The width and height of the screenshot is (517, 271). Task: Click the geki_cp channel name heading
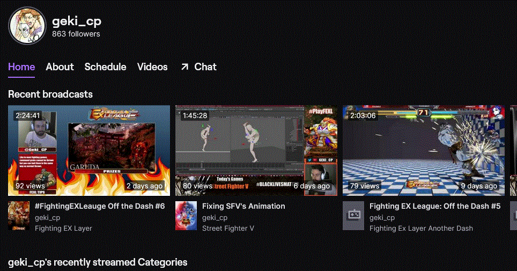[77, 21]
